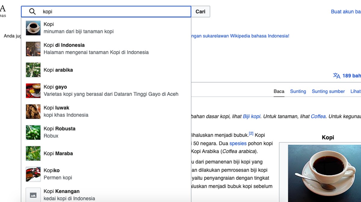Screen dimensions: 361x202
Task: Click the Kopi luwak suggestion thumbnail
Action: click(x=33, y=111)
